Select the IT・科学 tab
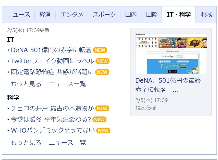 [179, 15]
